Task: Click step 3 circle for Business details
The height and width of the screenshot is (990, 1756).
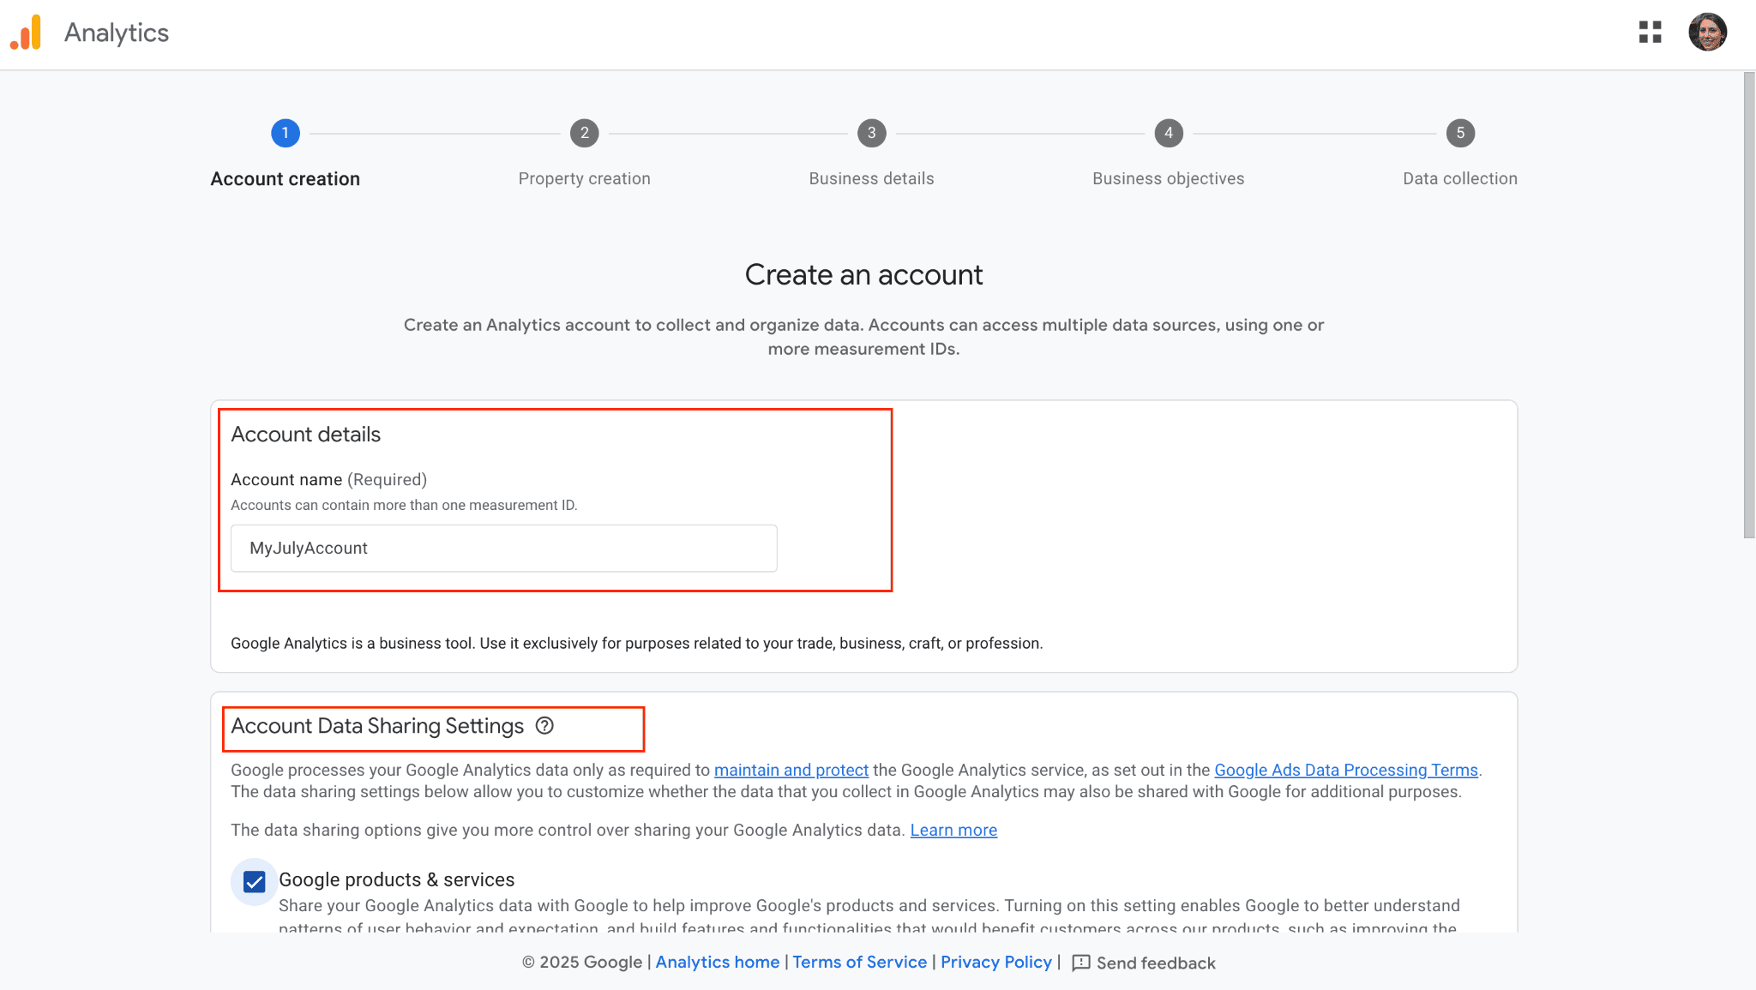Action: (x=871, y=133)
